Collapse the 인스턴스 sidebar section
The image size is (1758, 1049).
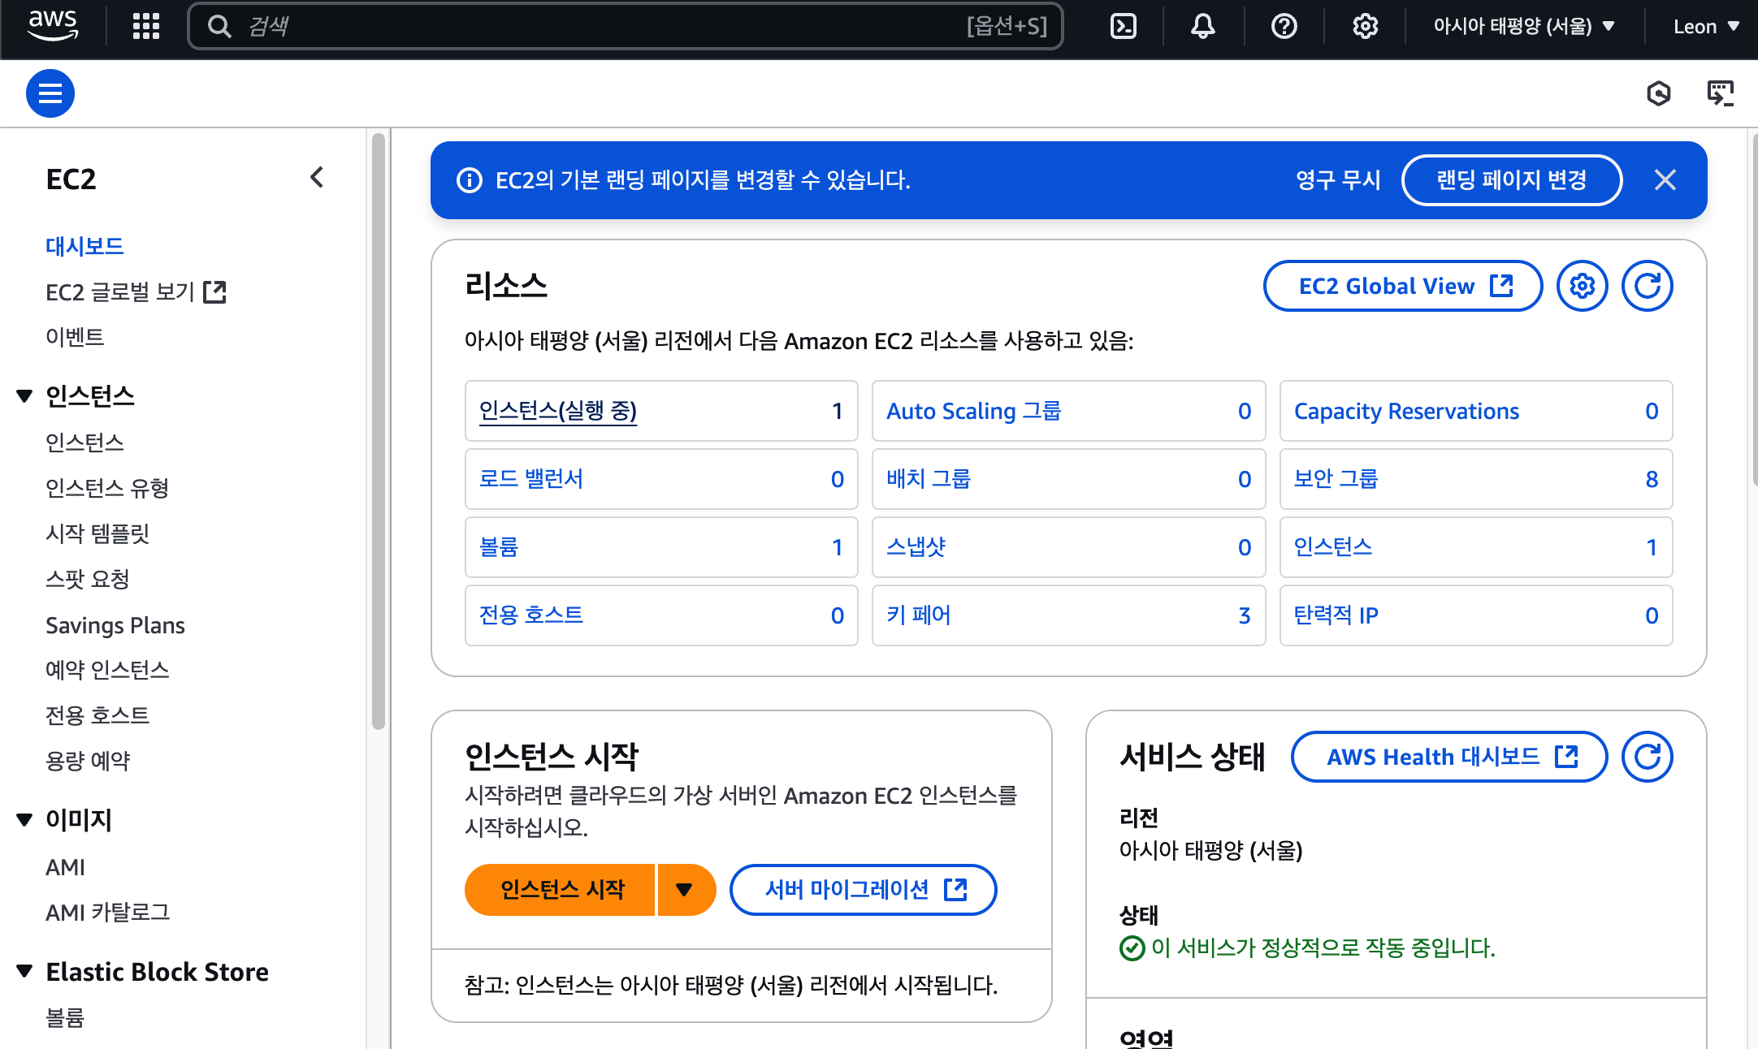click(24, 396)
